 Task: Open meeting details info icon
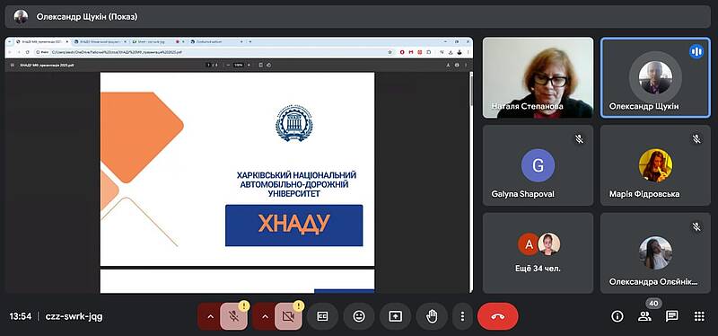[x=617, y=316]
